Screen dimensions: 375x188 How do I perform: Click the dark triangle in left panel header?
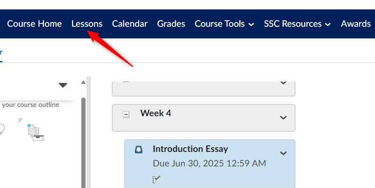63,85
